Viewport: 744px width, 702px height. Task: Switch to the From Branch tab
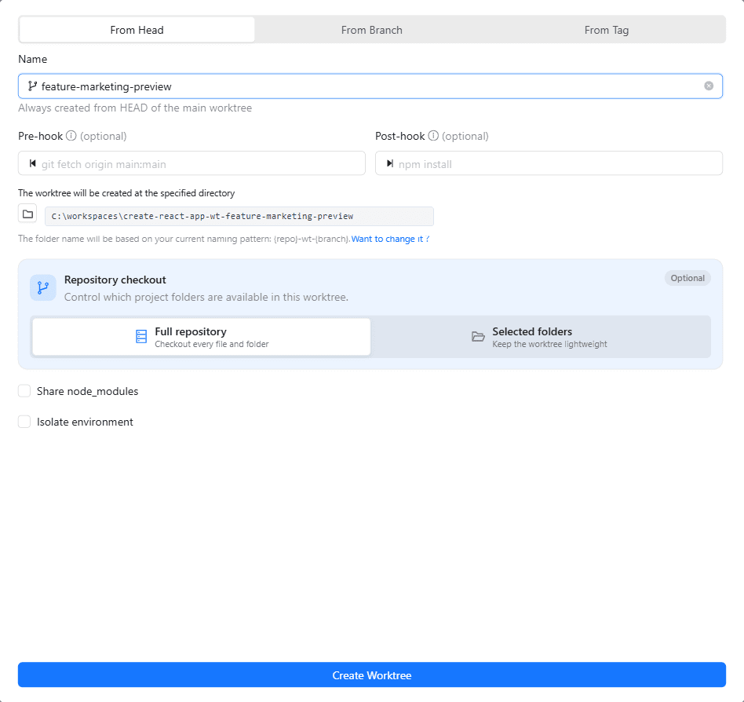[371, 30]
